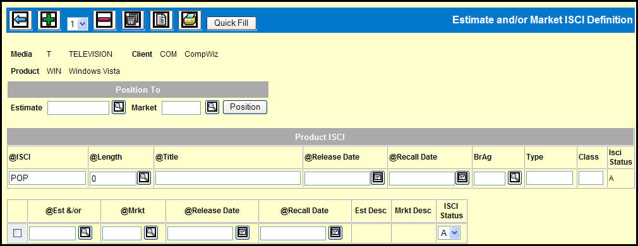This screenshot has width=638, height=246.
Task: Click the document view toolbar icon
Action: click(162, 20)
